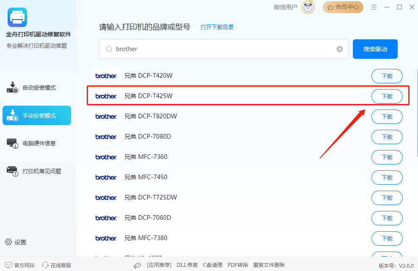Open the 打开下载目录 link
Screen dimensions: 418x271
217,27
